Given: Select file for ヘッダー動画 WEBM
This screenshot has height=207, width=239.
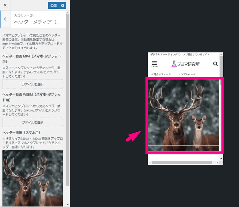Looking at the screenshot, I should (33, 122).
